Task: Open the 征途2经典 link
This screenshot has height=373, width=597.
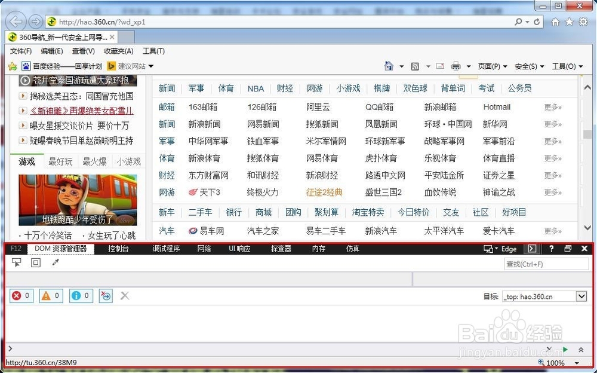Action: [x=324, y=192]
